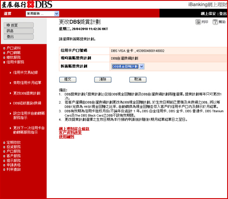Image resolution: width=228 pixels, height=199 pixels.
Task: Open DB$結餘查詢/換領
Action: coord(27,103)
